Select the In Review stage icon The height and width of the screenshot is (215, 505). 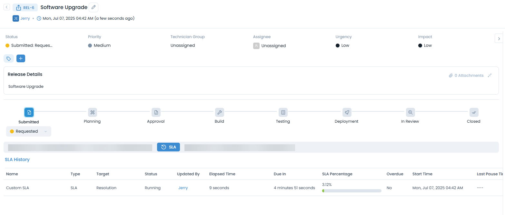[410, 112]
